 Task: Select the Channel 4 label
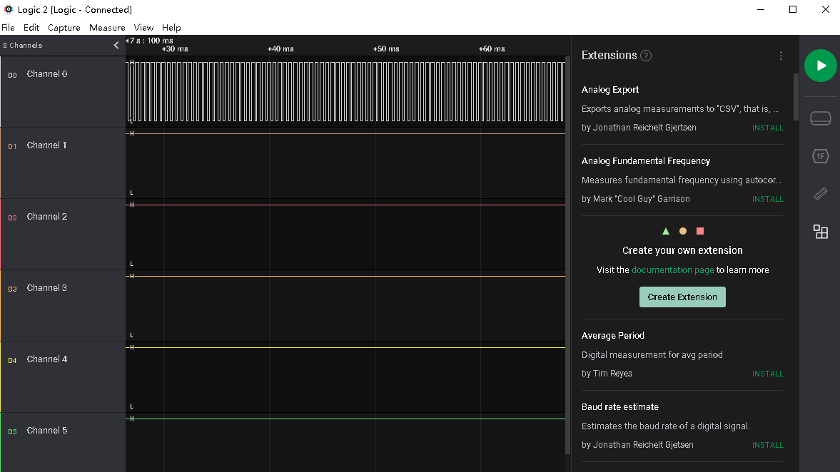click(47, 359)
